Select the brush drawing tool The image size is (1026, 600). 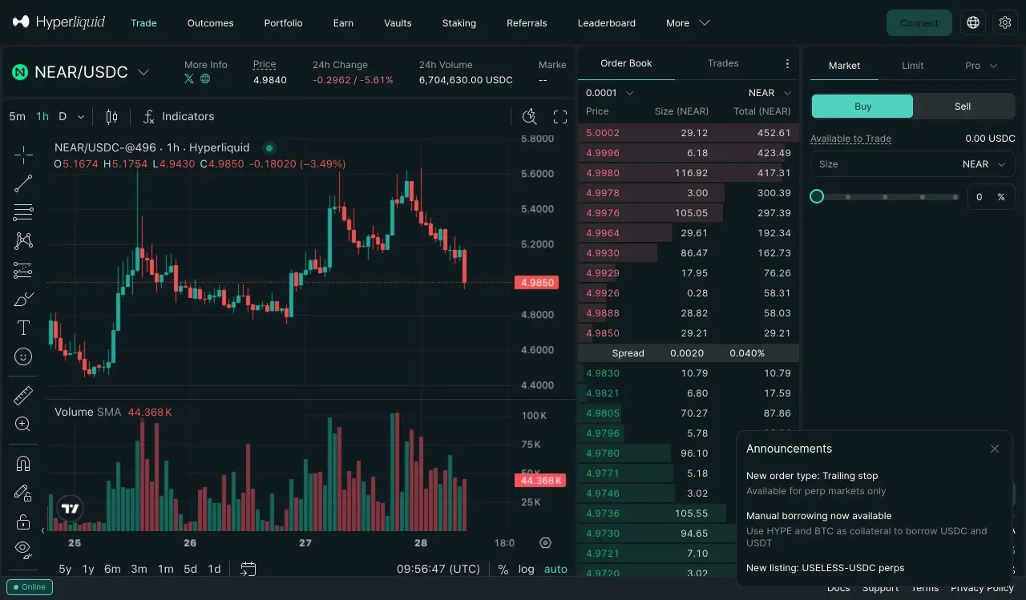(23, 299)
